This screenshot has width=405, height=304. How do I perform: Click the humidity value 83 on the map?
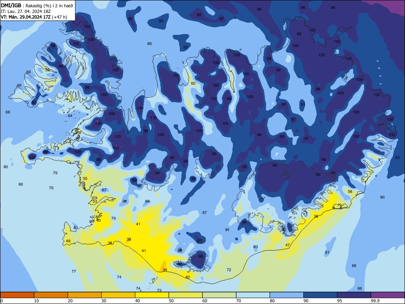(256, 246)
